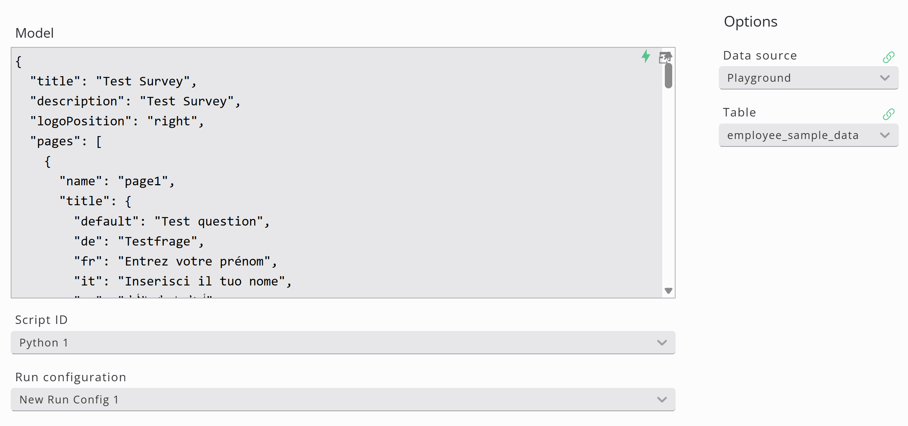Viewport: 908px width, 426px height.
Task: Open the Script ID Python 1 dropdown
Action: [x=343, y=343]
